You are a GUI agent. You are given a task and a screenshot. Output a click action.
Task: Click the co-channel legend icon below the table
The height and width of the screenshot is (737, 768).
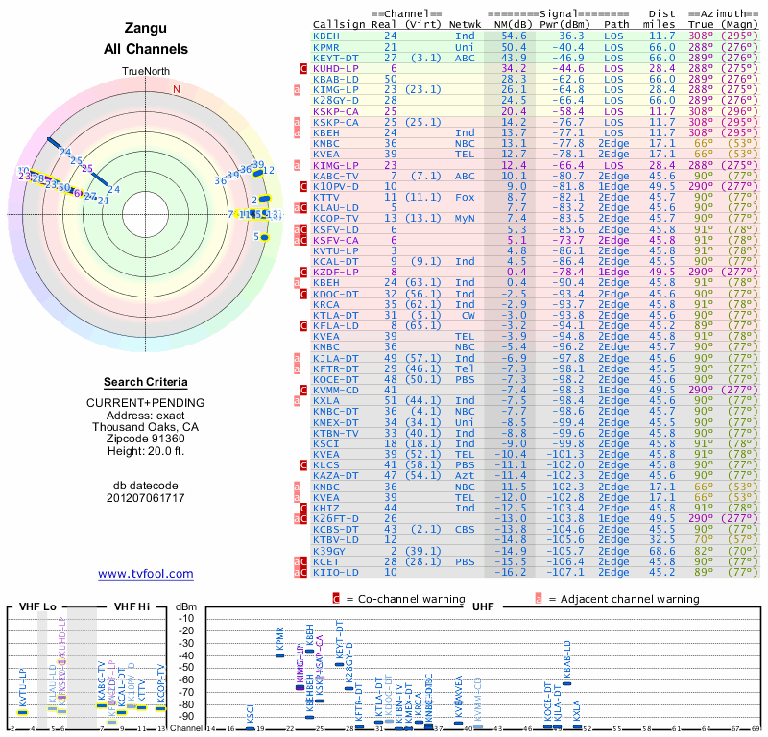click(x=336, y=599)
